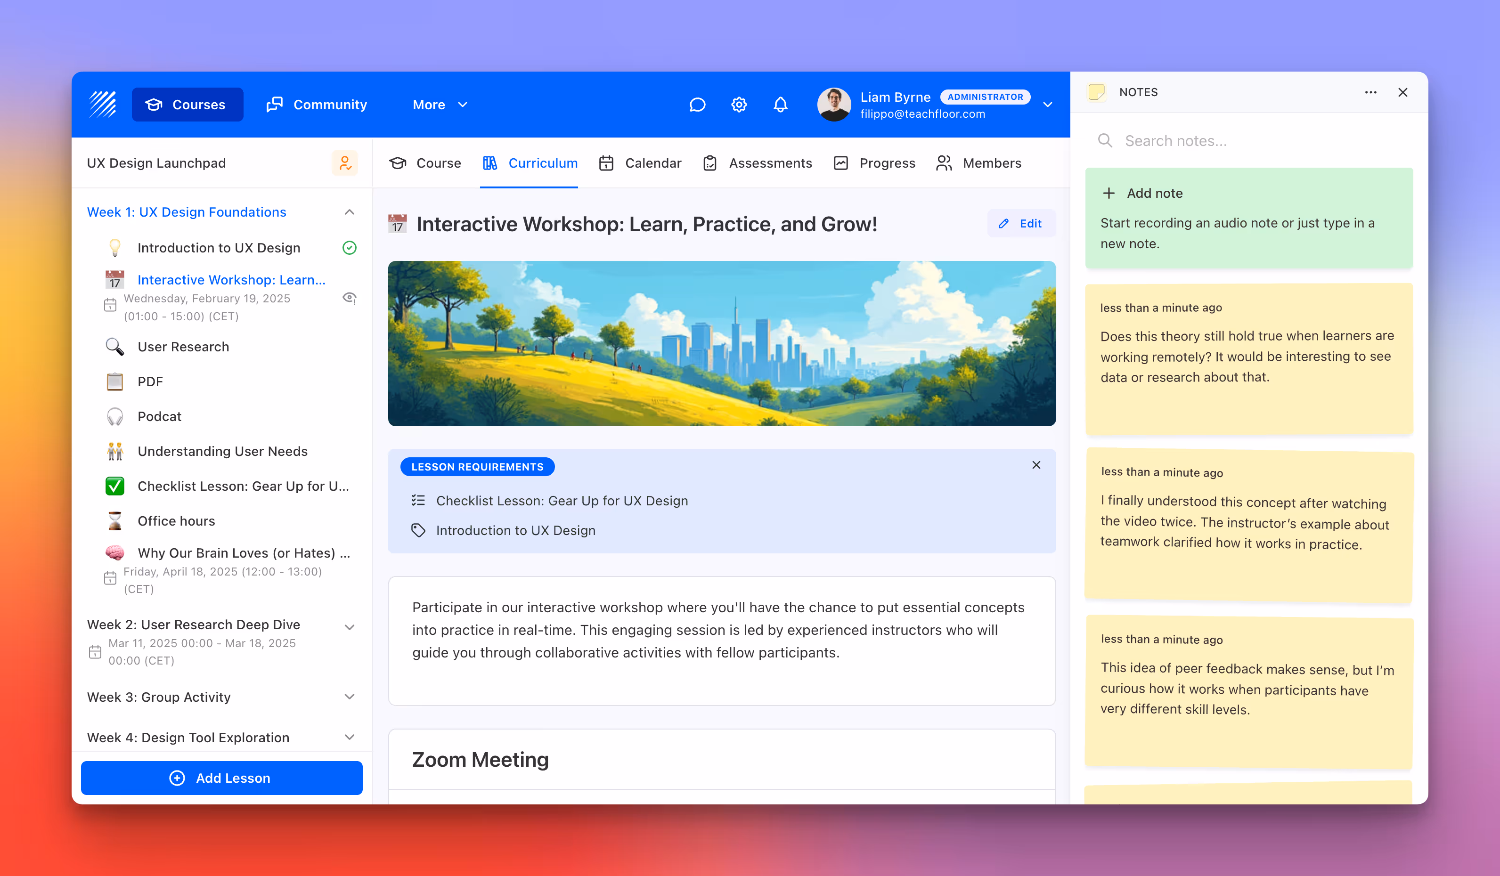Open the Progress tab
1500x876 pixels.
pos(874,163)
